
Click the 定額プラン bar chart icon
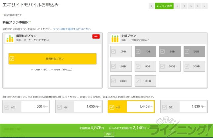115,39
